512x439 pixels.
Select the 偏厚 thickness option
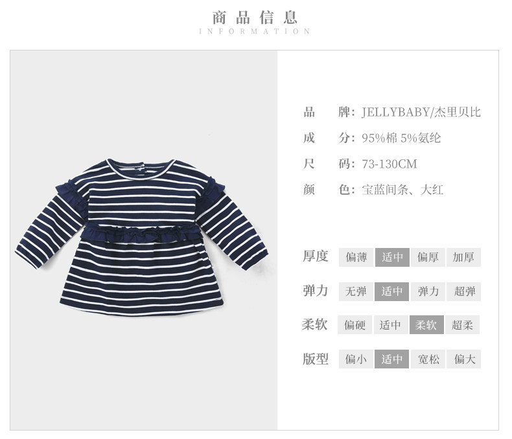(428, 257)
